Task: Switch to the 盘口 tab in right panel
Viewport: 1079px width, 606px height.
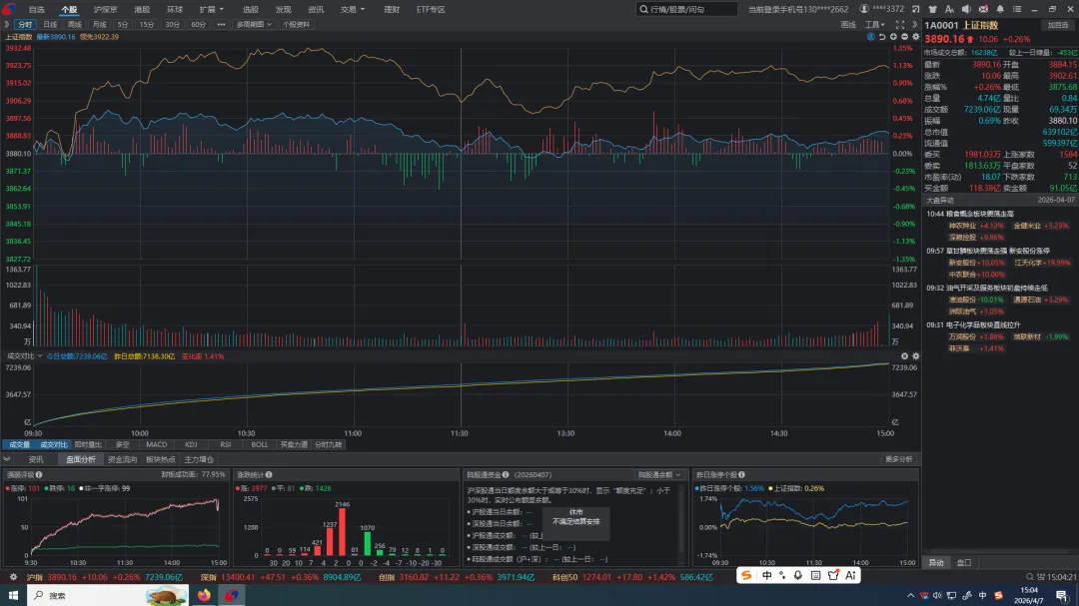Action: (x=963, y=563)
